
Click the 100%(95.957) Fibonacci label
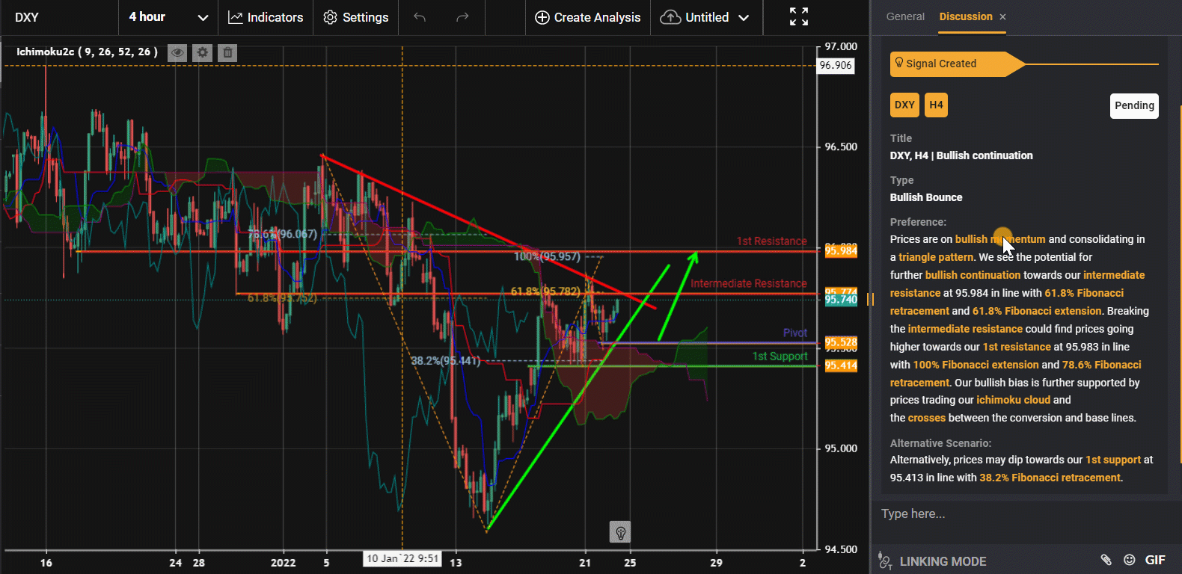coord(547,256)
